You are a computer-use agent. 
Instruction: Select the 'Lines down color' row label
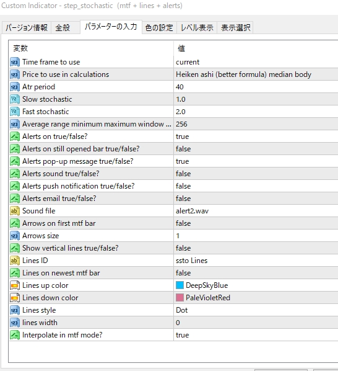[50, 298]
